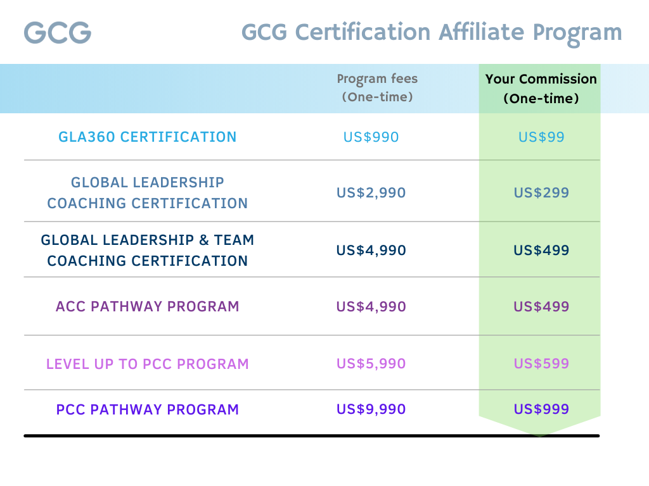Image resolution: width=649 pixels, height=486 pixels.
Task: Select the PCC Pathway Program label
Action: [147, 409]
